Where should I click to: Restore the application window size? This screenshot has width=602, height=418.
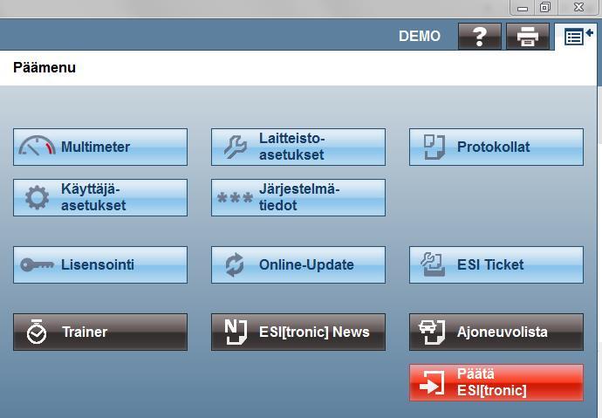544,7
